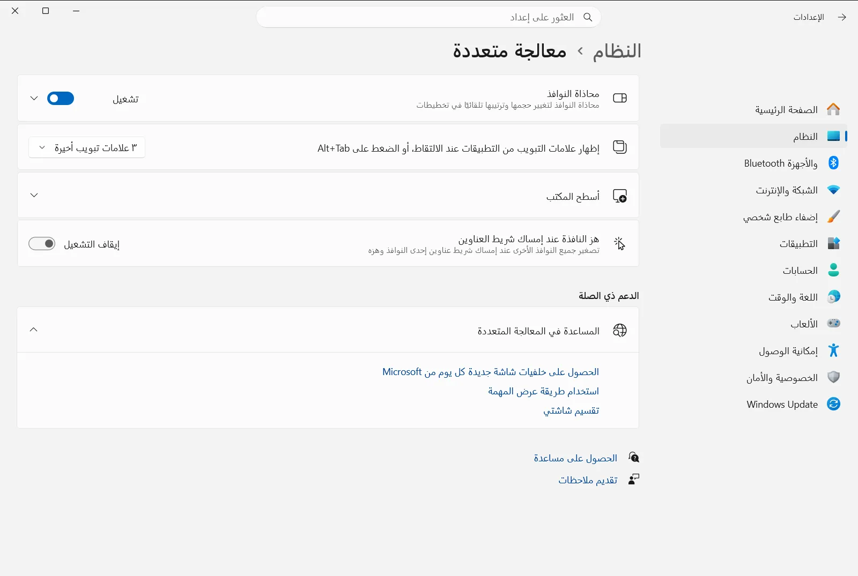
Task: Click the give feedback (تقديم ملاحظات) person icon
Action: [634, 479]
